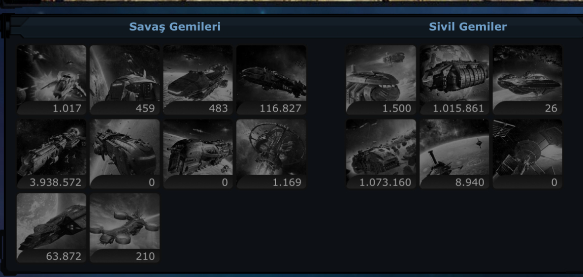Image resolution: width=583 pixels, height=277 pixels.
Task: Select the battleship tile with 116.827
Action: (271, 80)
